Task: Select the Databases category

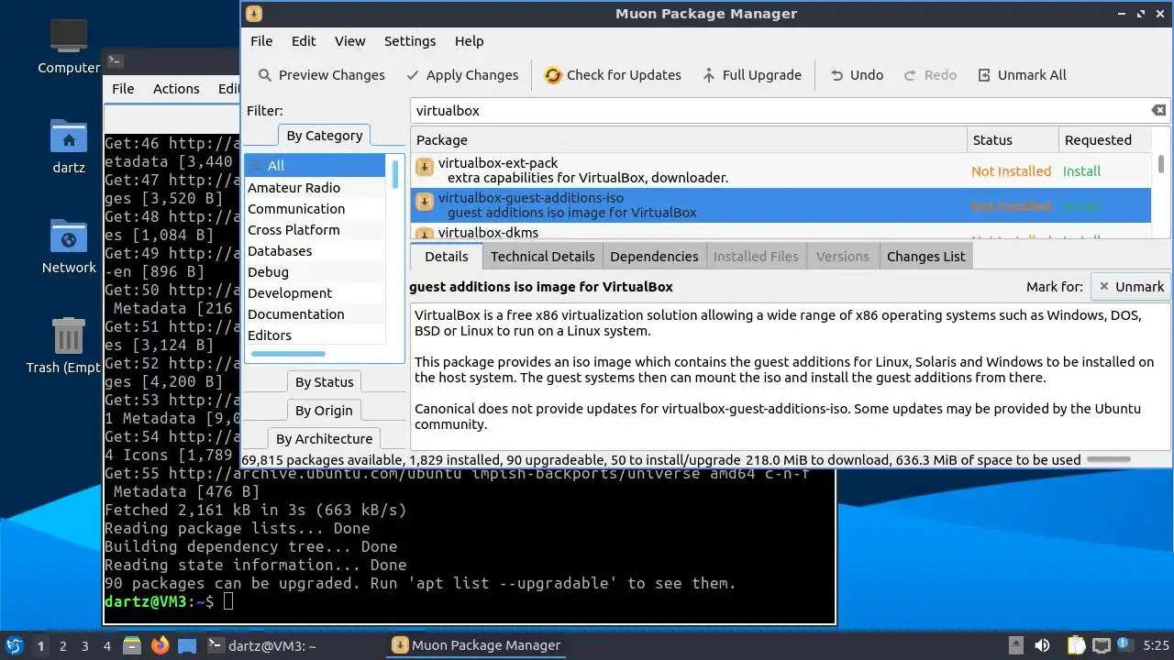Action: (x=316, y=251)
